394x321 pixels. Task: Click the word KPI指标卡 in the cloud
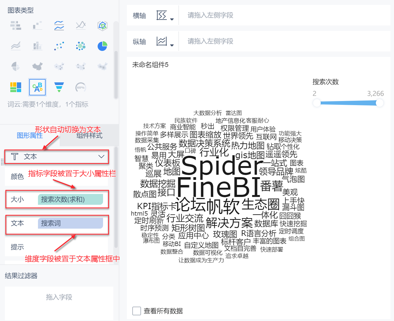point(157,206)
